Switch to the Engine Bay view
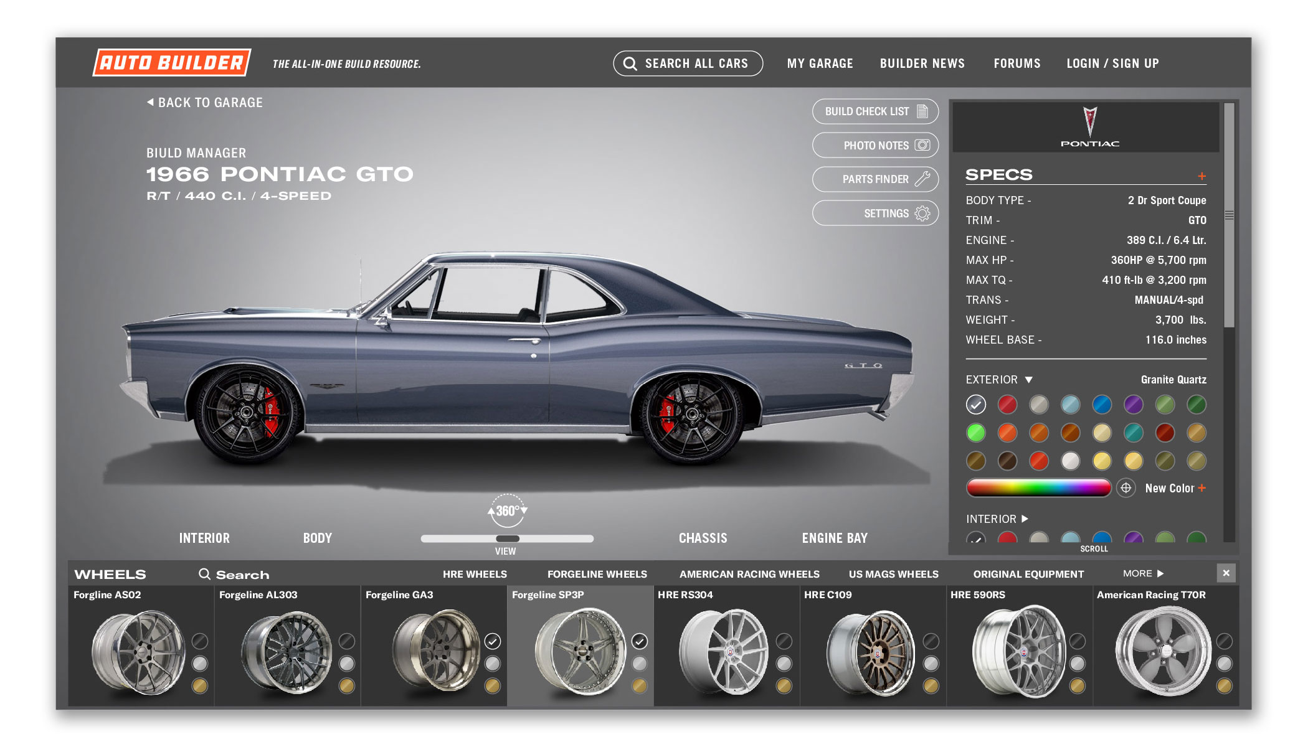 (x=835, y=538)
